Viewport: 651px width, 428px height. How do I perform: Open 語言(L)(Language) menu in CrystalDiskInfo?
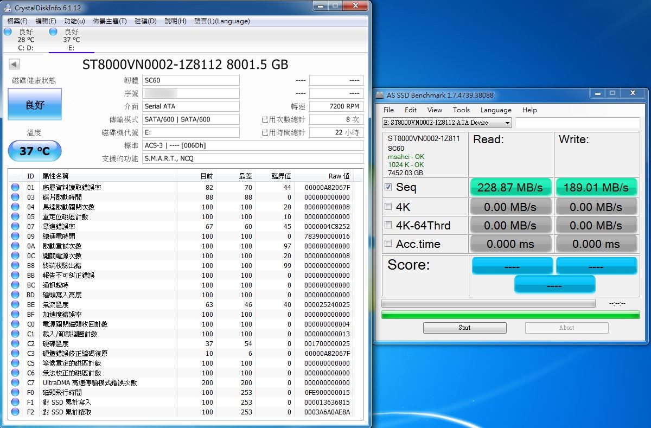[x=222, y=21]
